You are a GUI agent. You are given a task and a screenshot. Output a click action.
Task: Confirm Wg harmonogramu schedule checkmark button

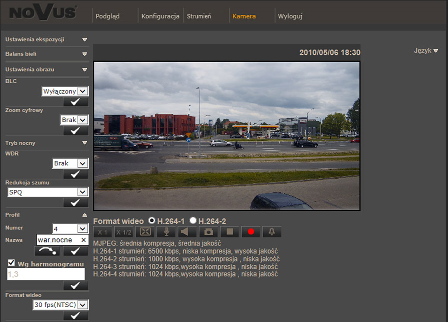click(75, 285)
